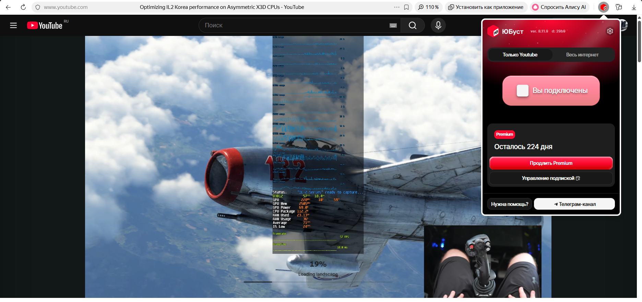This screenshot has width=642, height=302.
Task: Click the ЮБуст extension icon in toolbar
Action: click(x=604, y=7)
